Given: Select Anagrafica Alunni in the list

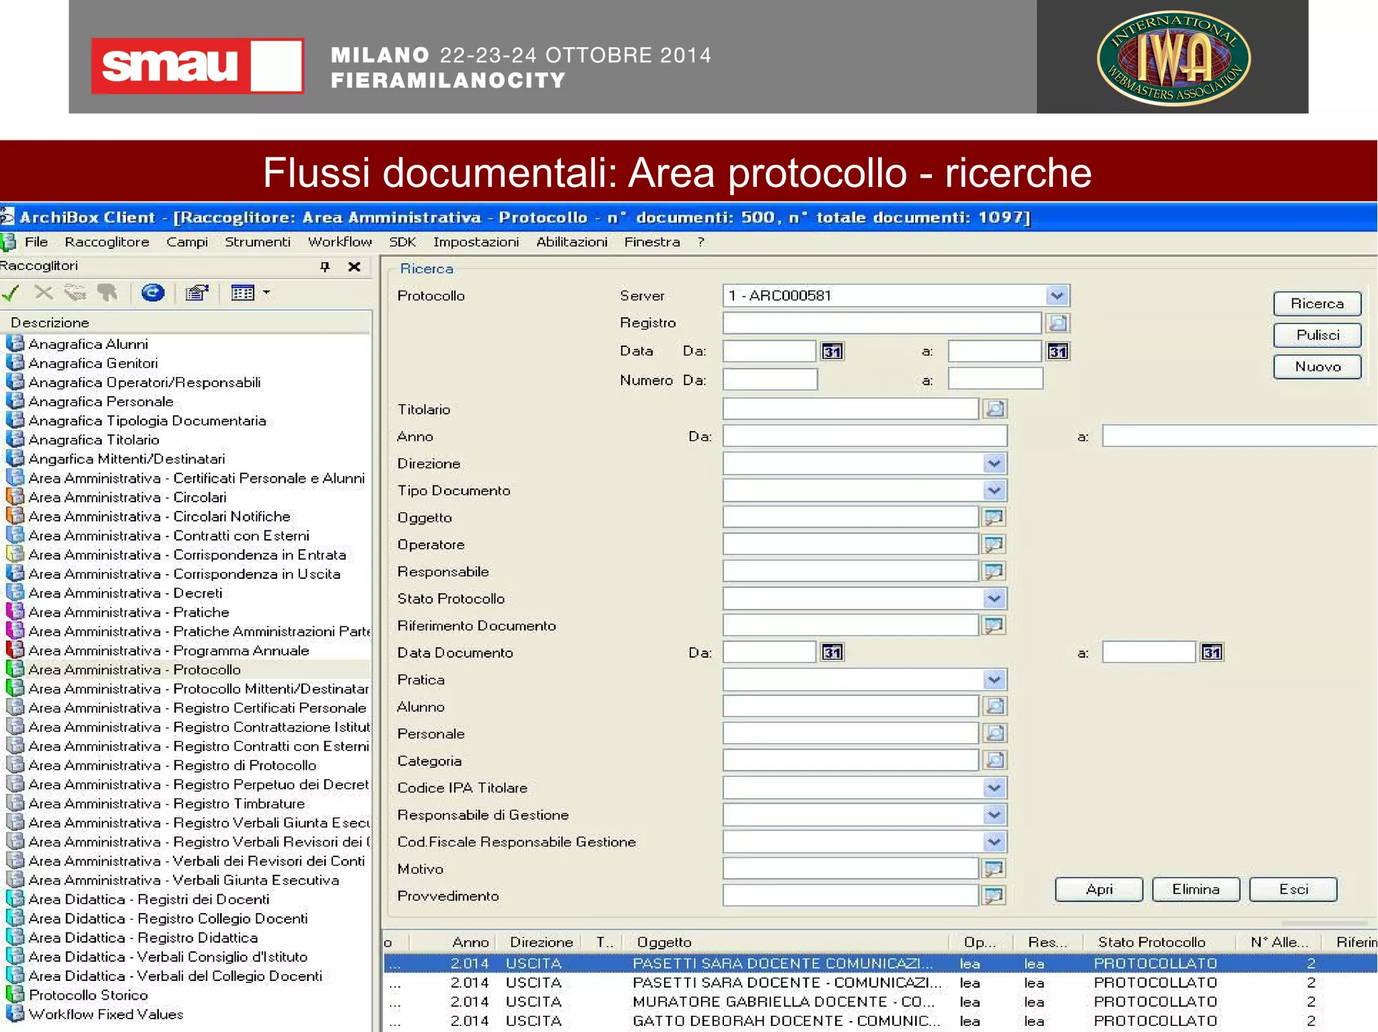Looking at the screenshot, I should (88, 344).
